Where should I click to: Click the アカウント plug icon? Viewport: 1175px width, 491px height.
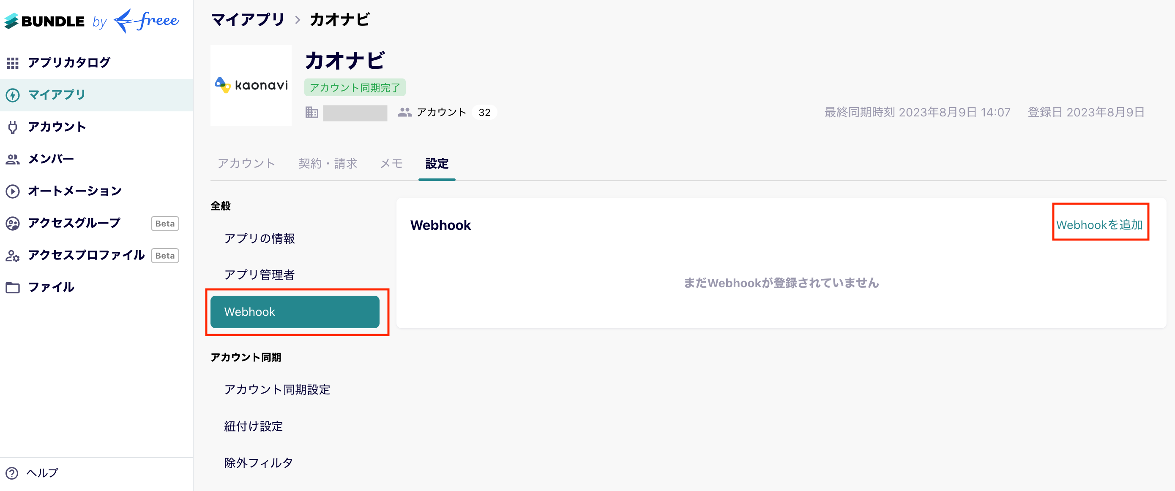pyautogui.click(x=13, y=127)
